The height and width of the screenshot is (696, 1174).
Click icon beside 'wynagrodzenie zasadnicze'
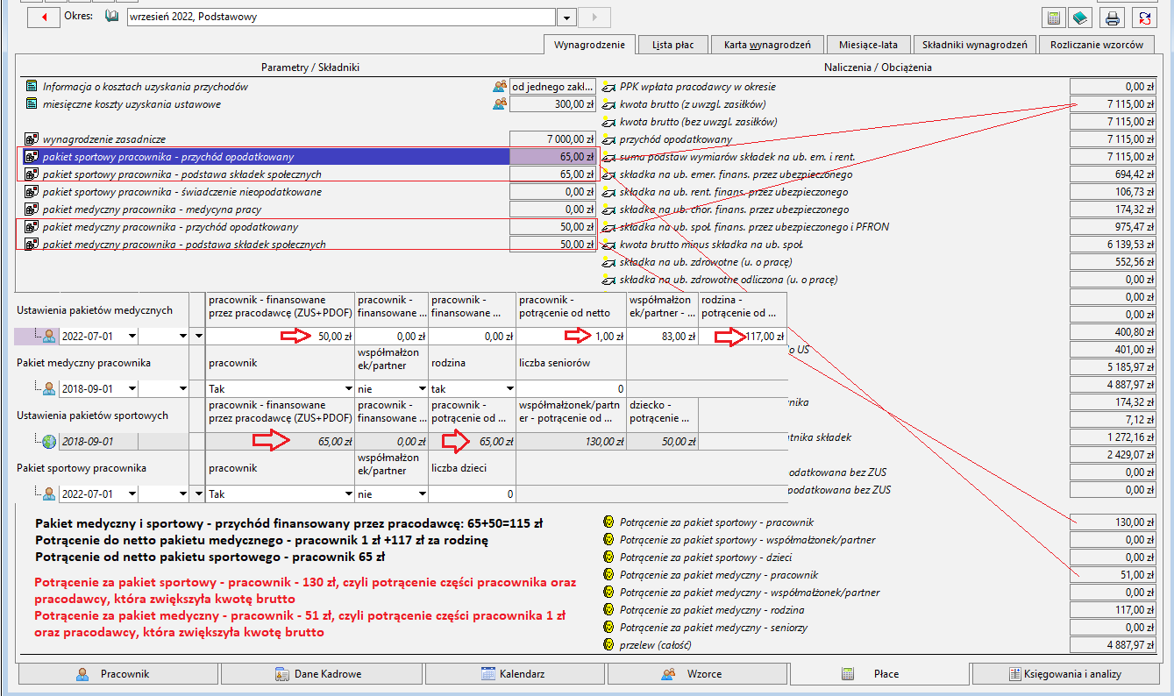32,139
